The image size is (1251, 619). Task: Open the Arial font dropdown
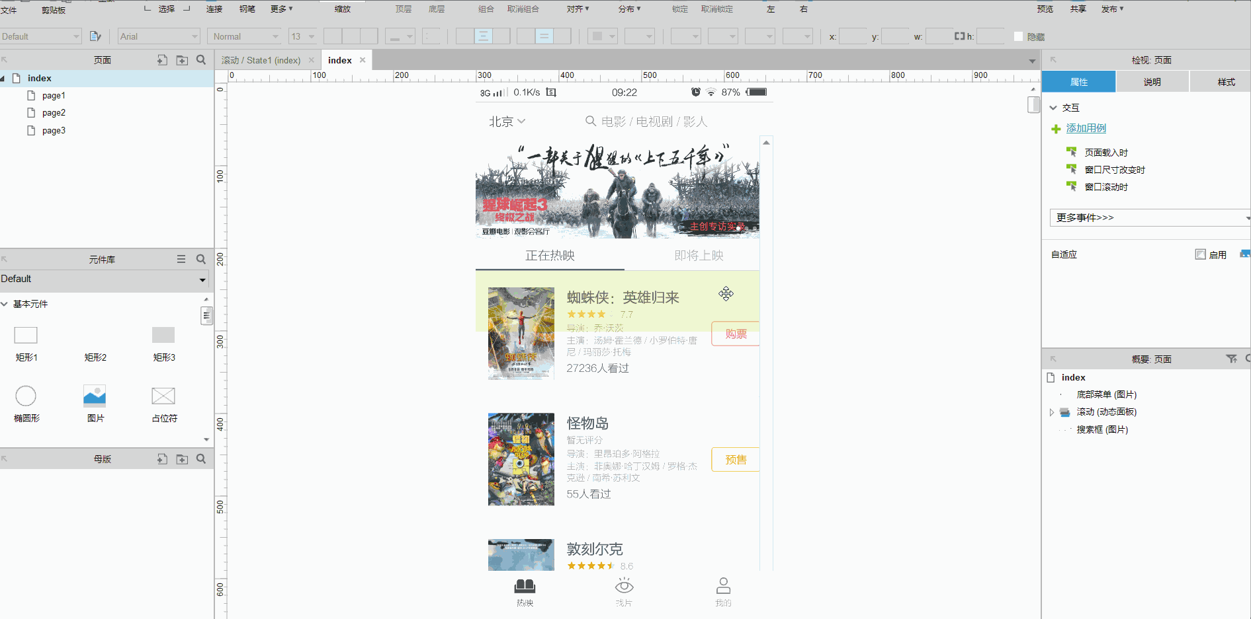tap(159, 36)
